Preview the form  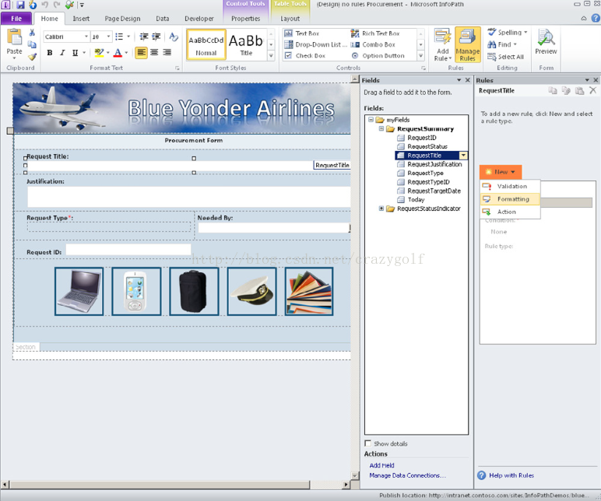tap(546, 42)
